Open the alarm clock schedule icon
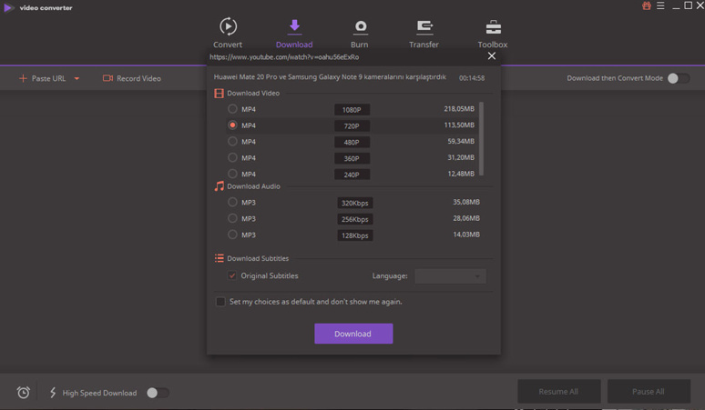705x410 pixels. pos(24,393)
